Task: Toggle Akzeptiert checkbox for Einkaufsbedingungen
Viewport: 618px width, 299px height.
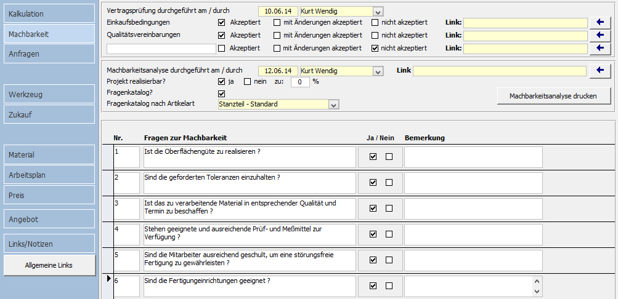Action: pos(222,23)
